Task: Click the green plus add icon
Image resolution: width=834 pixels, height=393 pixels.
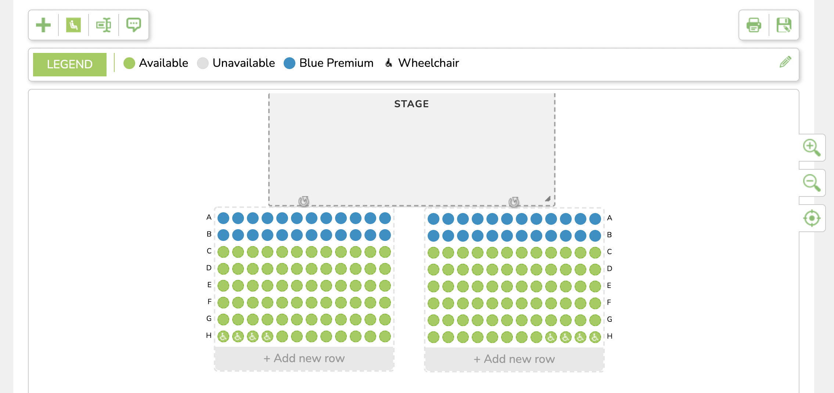Action: pyautogui.click(x=43, y=25)
